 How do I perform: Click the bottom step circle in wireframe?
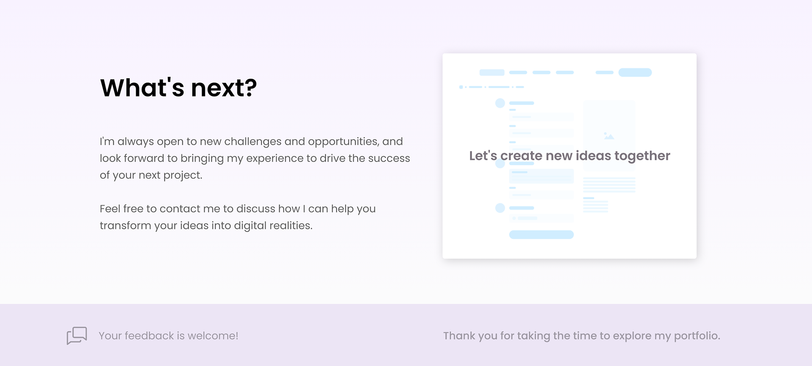[500, 208]
